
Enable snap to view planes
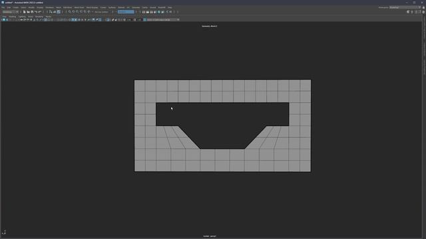coord(85,12)
